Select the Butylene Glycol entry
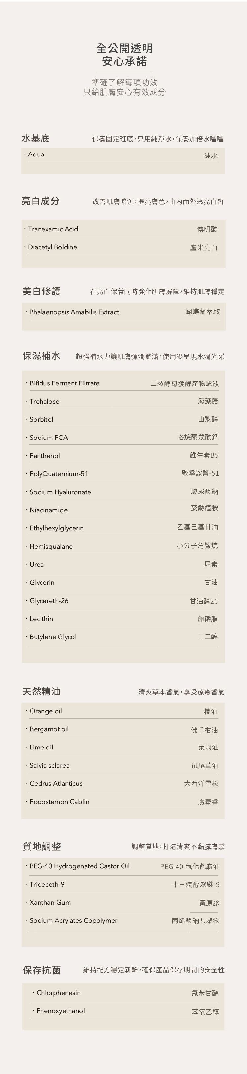247x1074 pixels. [x=53, y=637]
